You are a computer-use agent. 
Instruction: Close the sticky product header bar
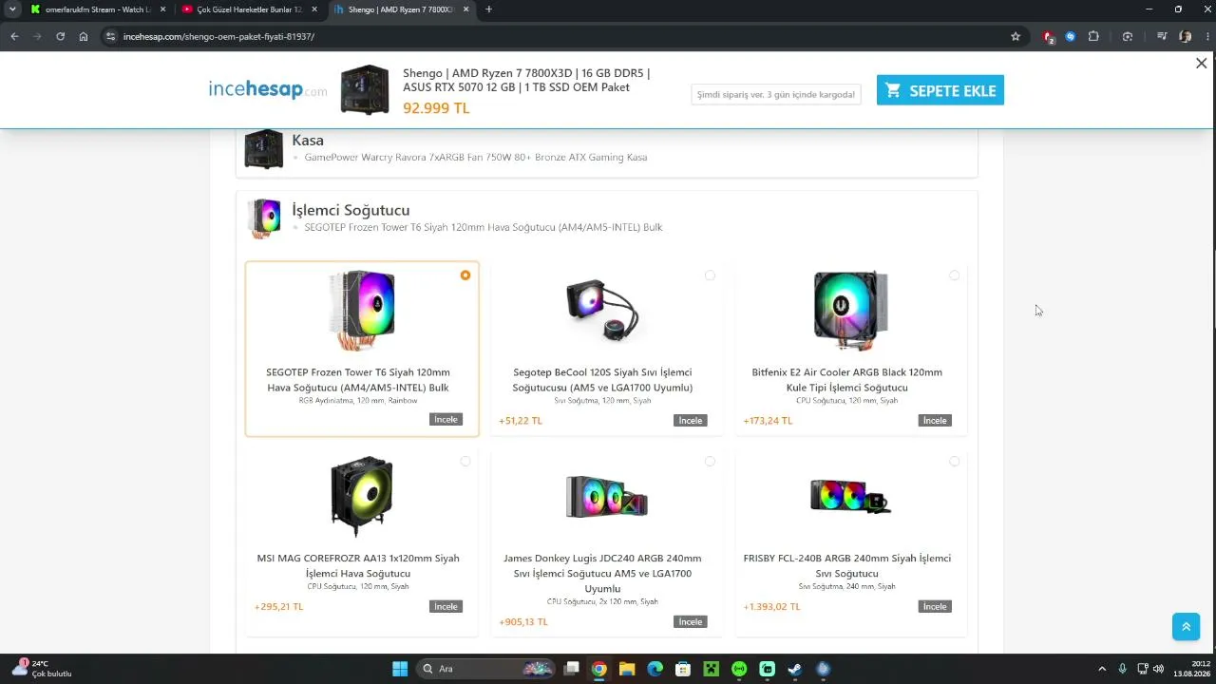[x=1201, y=64]
